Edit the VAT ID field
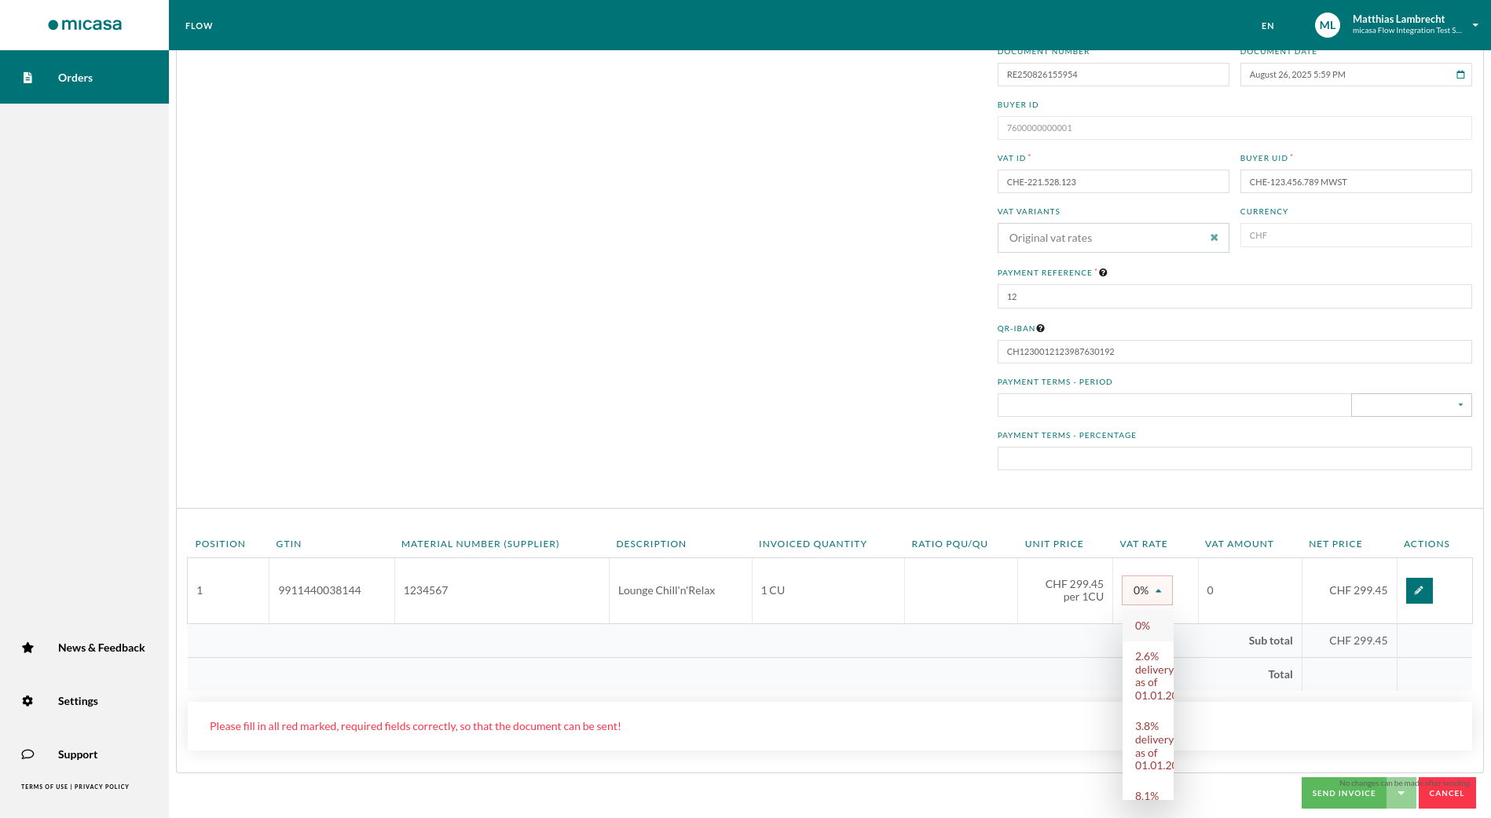Viewport: 1491px width, 818px height. point(1112,181)
